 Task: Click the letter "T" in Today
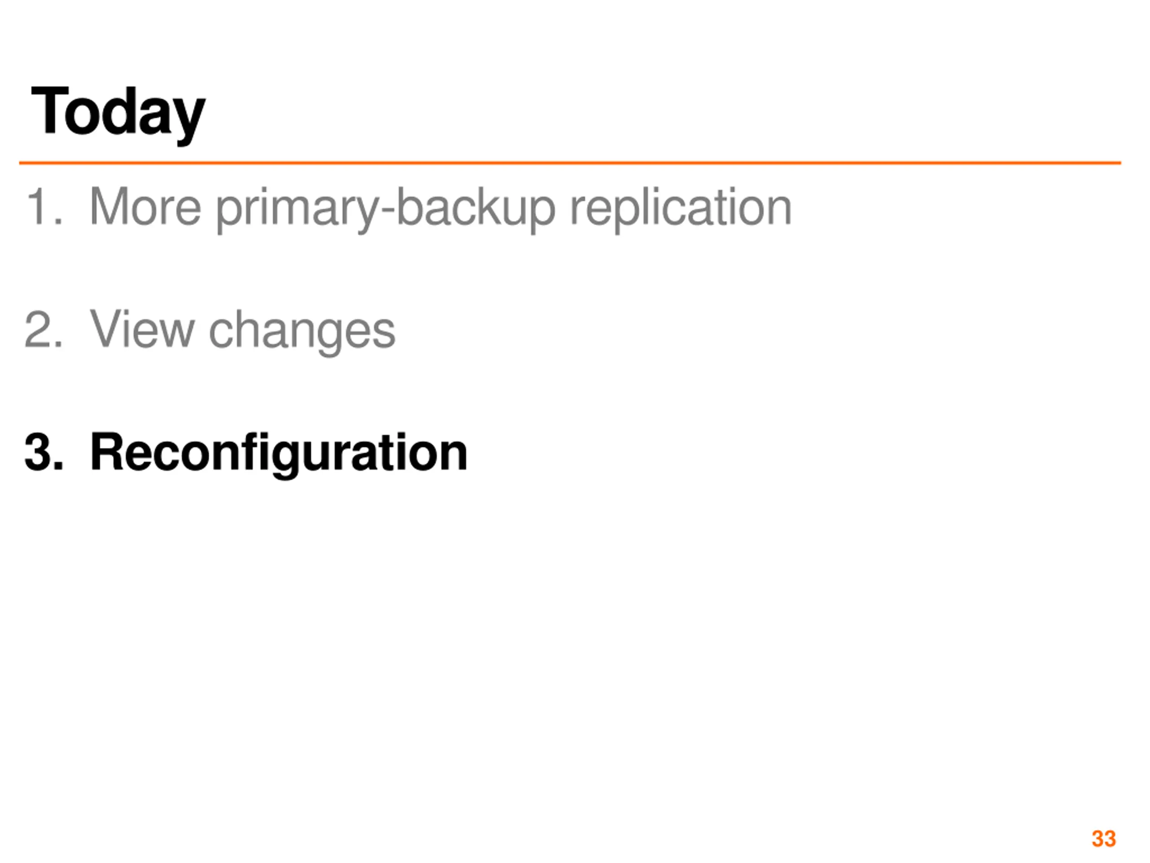pos(49,110)
